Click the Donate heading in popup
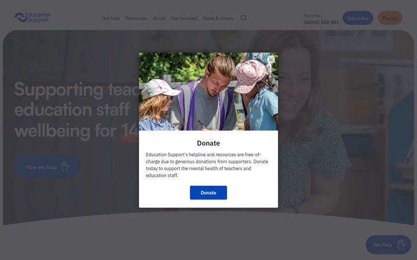The image size is (417, 260). pos(209,143)
